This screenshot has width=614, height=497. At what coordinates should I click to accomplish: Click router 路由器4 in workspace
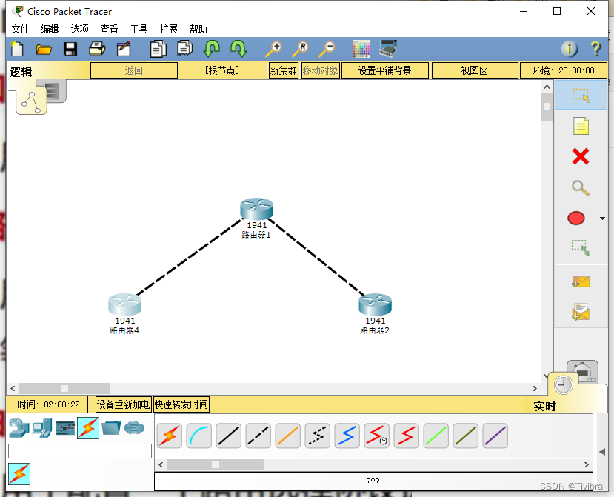pos(124,304)
